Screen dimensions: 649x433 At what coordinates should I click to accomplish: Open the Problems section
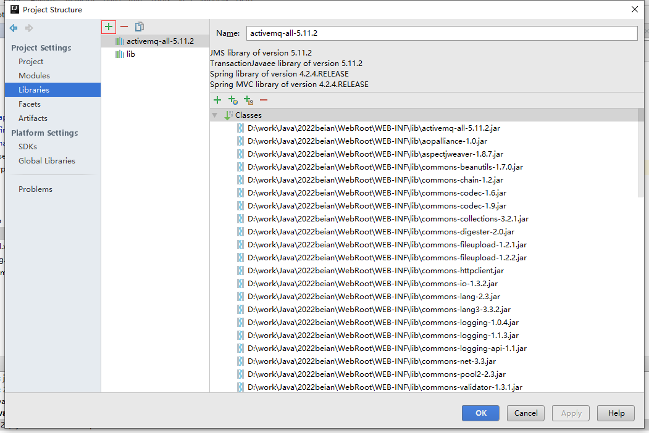(x=35, y=189)
